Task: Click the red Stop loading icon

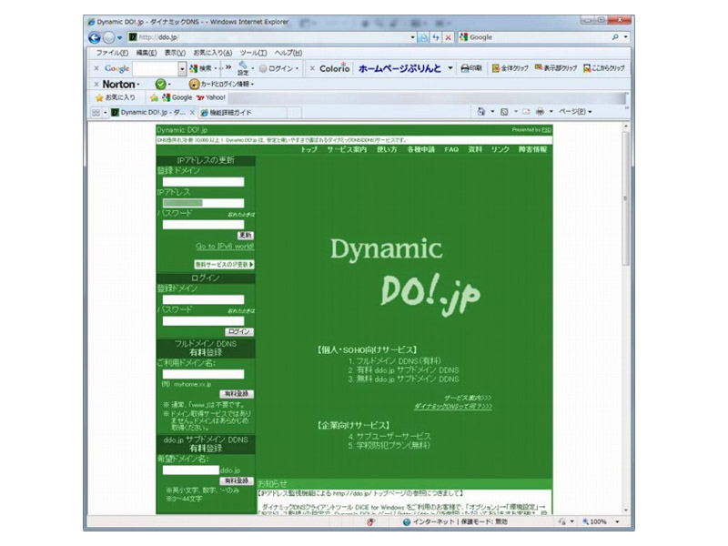Action: point(448,37)
